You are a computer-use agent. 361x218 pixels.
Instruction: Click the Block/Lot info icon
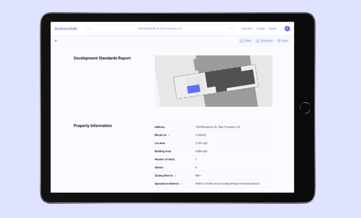(169, 135)
